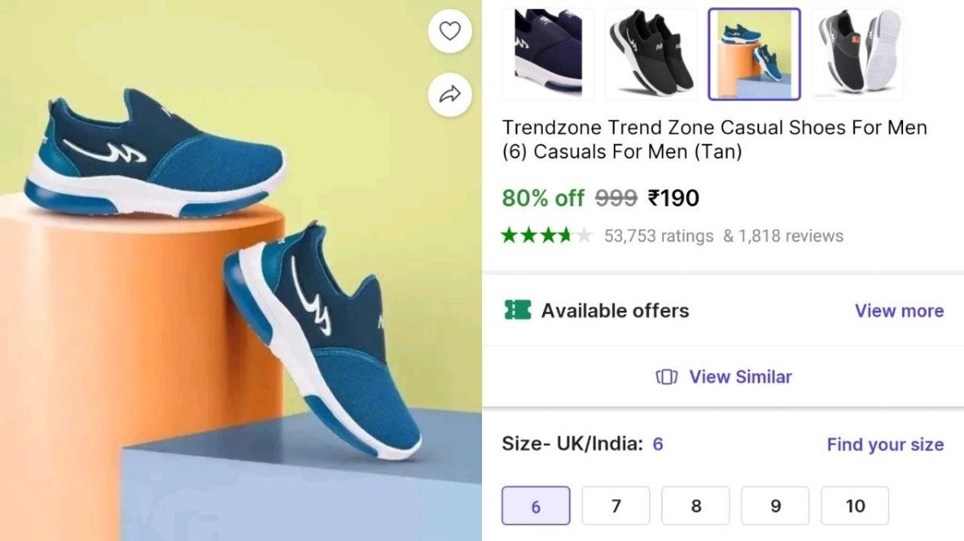Screen dimensions: 964x541
Task: Open Find your size guide
Action: [x=884, y=444]
